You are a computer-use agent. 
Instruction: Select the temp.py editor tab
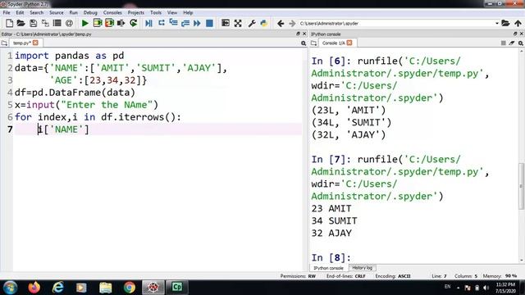22,43
